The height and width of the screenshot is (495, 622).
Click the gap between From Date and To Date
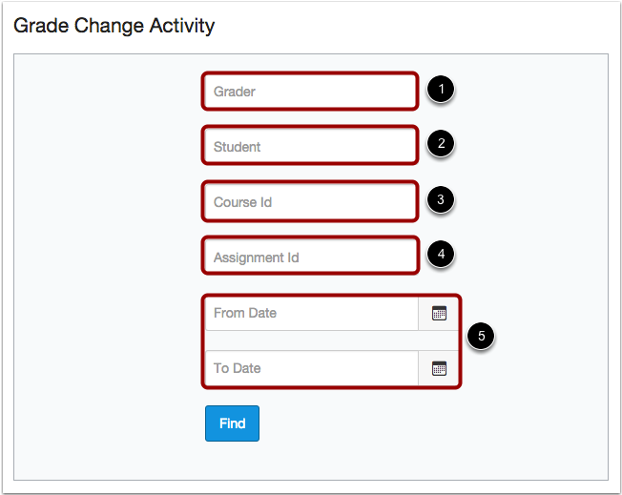332,340
